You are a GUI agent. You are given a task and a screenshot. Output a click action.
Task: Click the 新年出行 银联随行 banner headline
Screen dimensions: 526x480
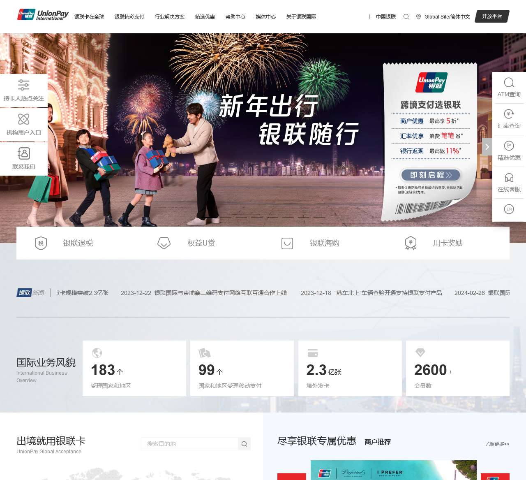288,120
